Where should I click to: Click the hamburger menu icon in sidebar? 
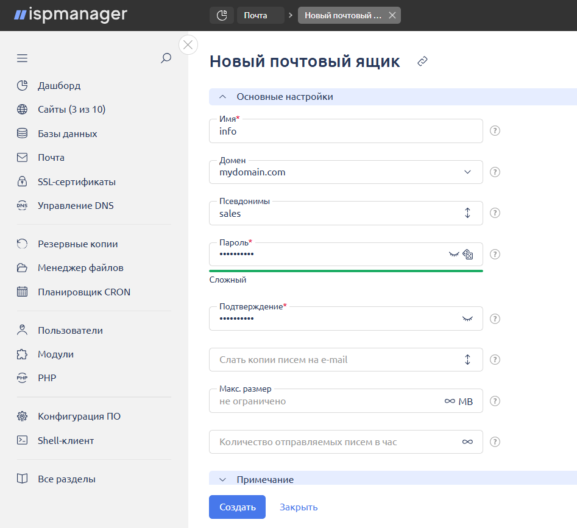tap(23, 58)
